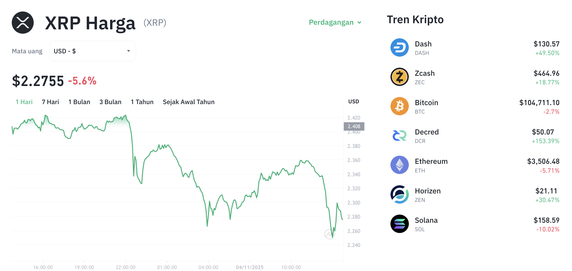
Task: Click the Bitcoin name link
Action: click(x=426, y=103)
